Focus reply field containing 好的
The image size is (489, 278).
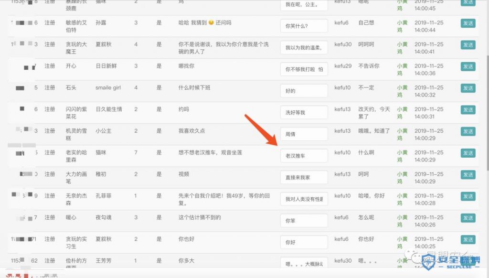304,91
